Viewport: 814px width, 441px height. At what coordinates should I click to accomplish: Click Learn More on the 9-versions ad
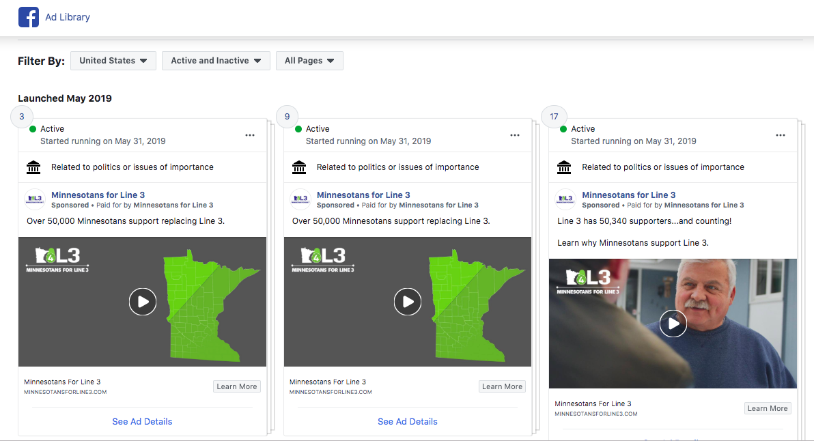coord(502,386)
